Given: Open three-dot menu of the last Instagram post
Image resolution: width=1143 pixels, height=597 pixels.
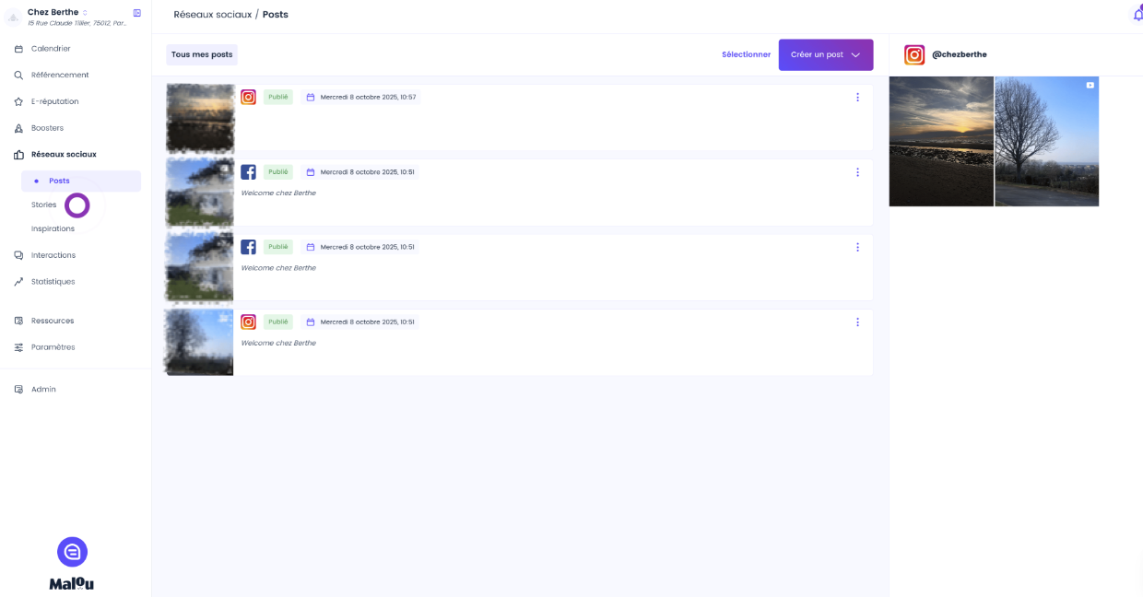Looking at the screenshot, I should [857, 322].
